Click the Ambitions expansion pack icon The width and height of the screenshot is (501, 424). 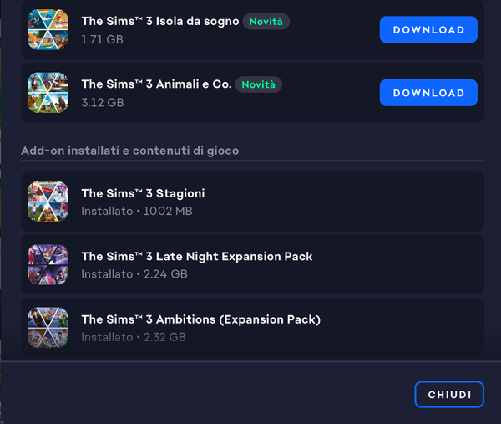click(48, 328)
